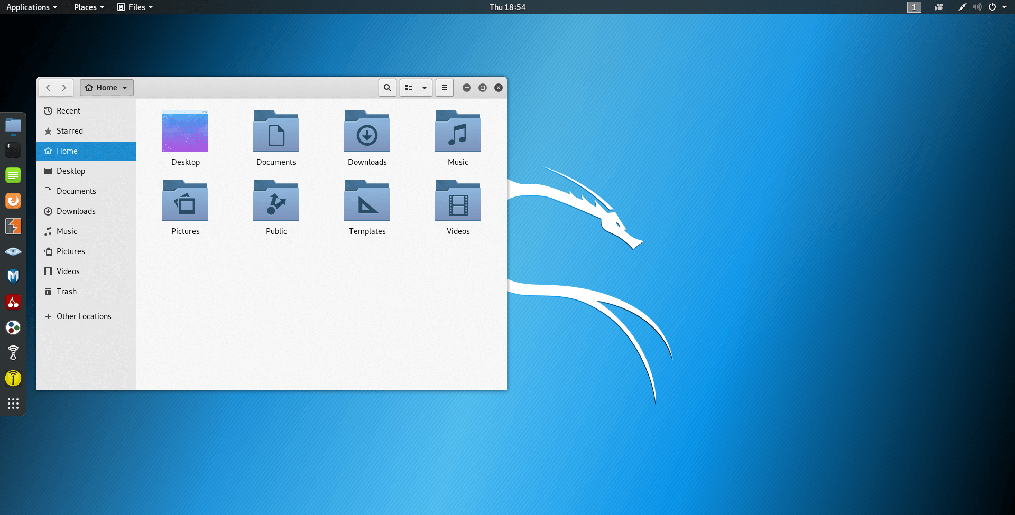Expand the system menu arrow
Viewport: 1015px width, 515px height.
tap(1004, 7)
